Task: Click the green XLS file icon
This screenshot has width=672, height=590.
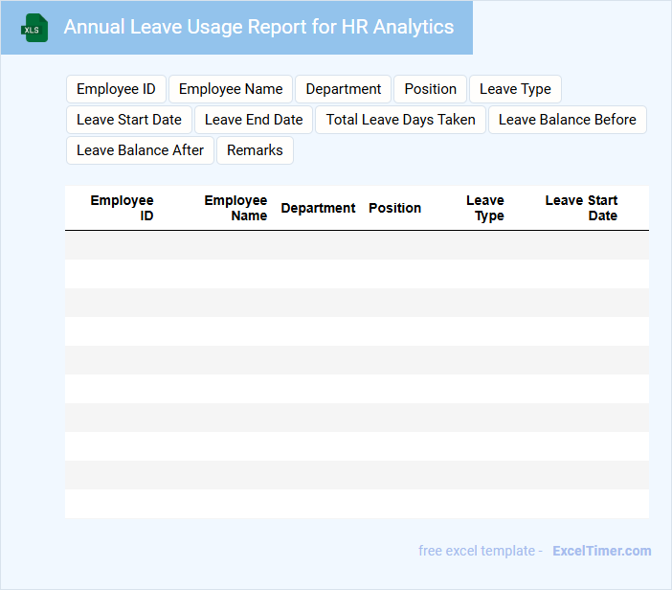Action: [35, 28]
